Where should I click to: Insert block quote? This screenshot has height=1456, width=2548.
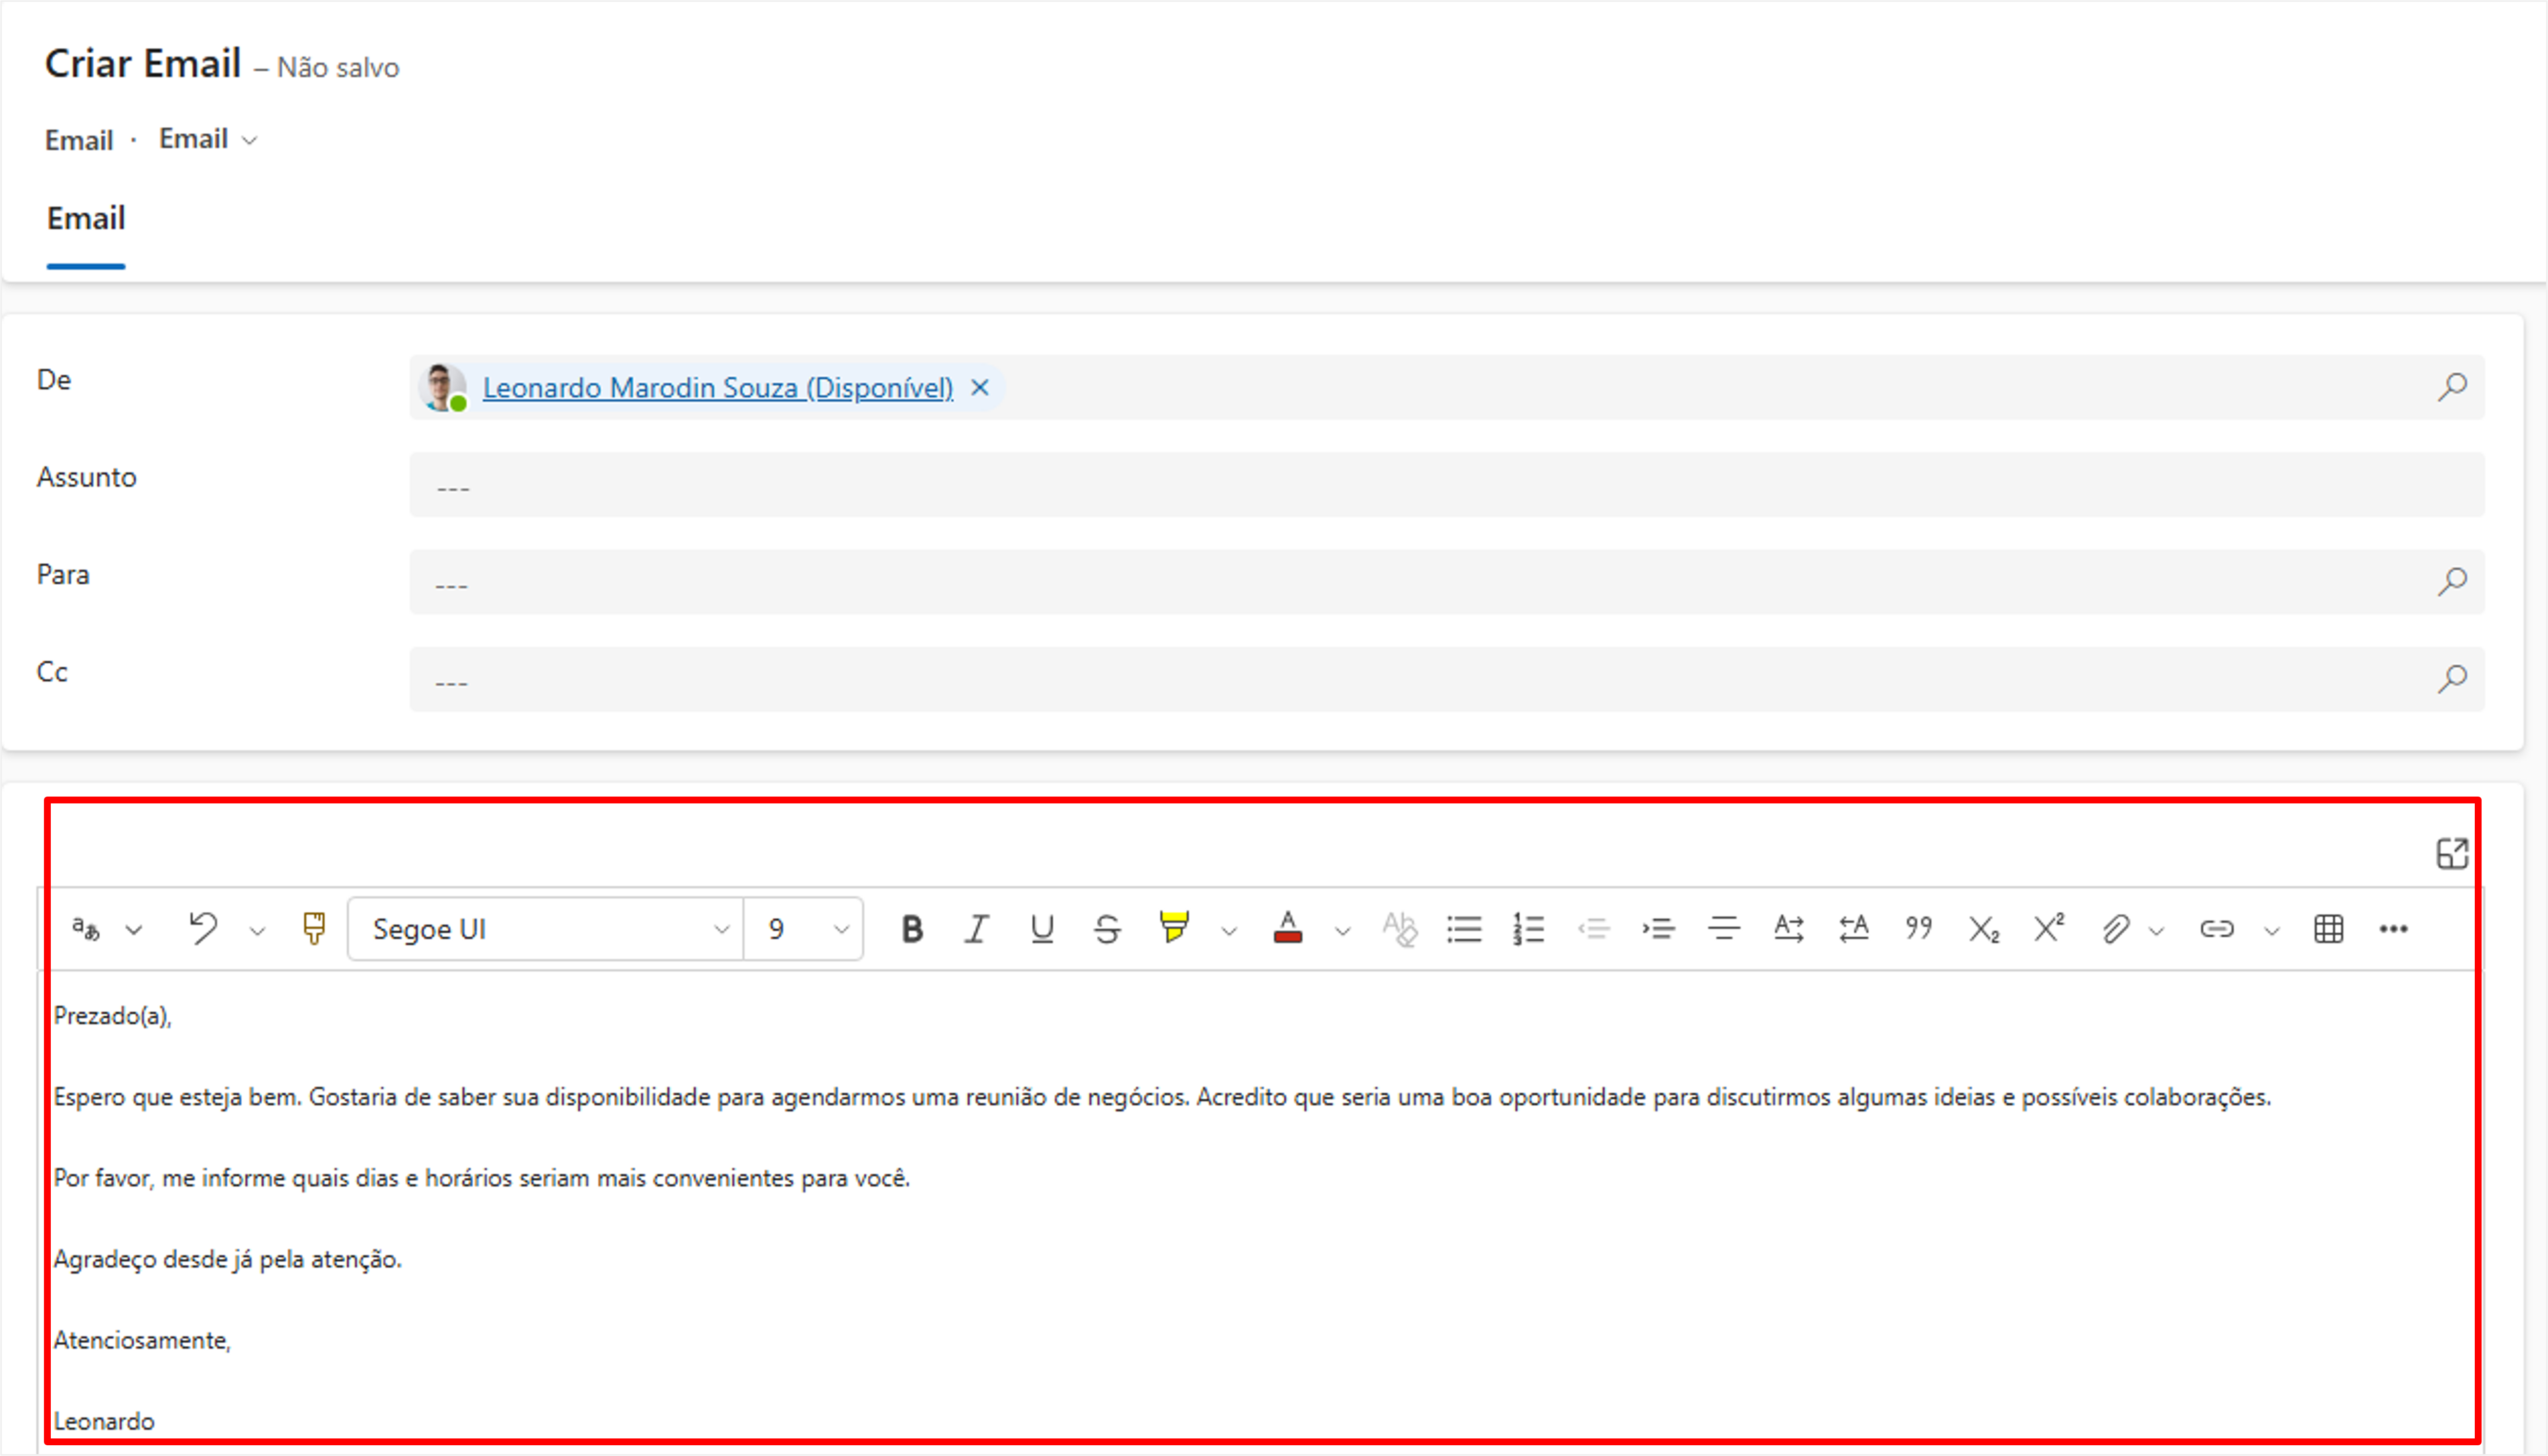(x=1918, y=929)
